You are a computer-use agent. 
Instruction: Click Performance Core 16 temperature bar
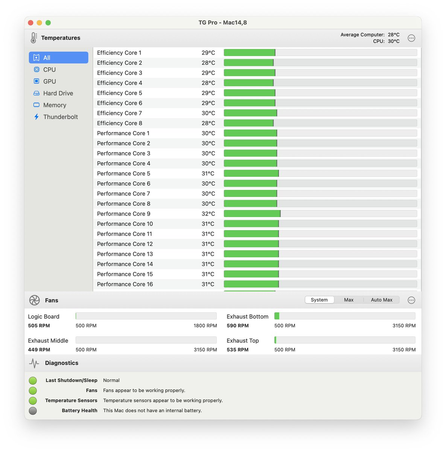pos(320,284)
